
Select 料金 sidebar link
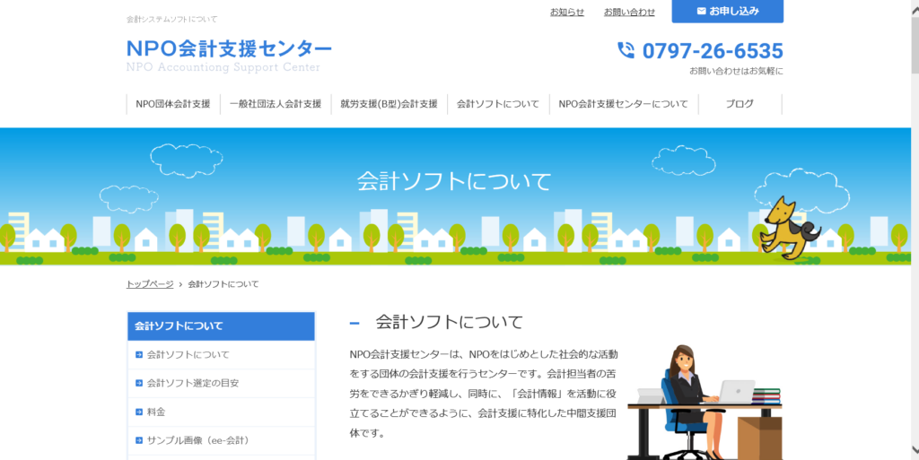coord(156,412)
